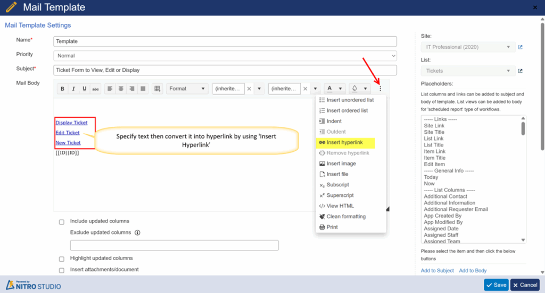
Task: Close the Mail Template dialog
Action: 535,7
